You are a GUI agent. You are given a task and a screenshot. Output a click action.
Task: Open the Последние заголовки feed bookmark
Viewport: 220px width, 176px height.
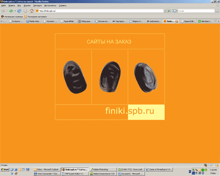[x=36, y=17]
